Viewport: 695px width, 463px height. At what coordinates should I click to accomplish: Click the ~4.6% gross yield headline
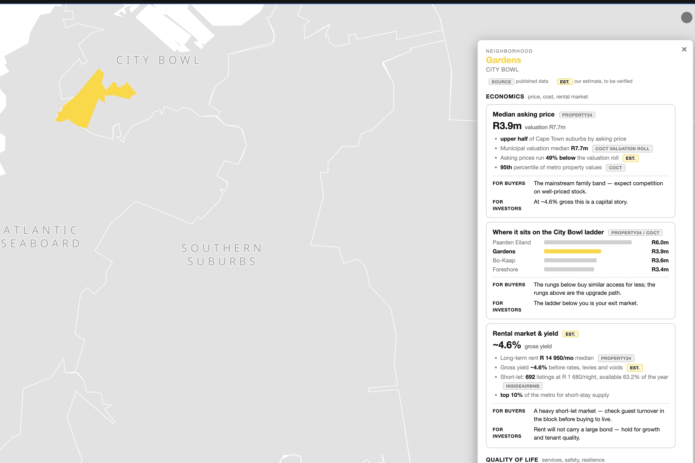pos(507,345)
